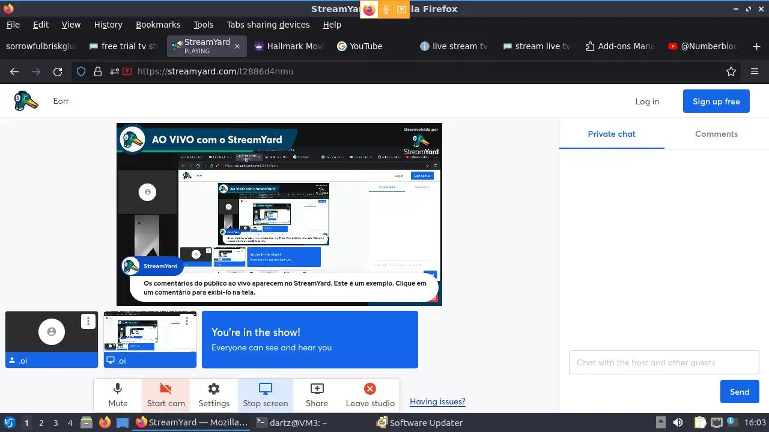Open a new browser tab with plus
Image resolution: width=769 pixels, height=432 pixels.
756,46
